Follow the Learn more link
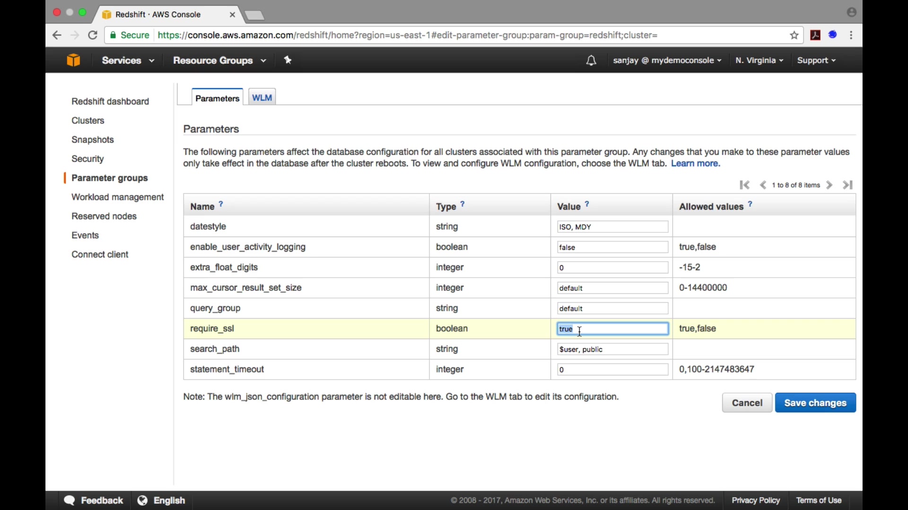 coord(696,164)
